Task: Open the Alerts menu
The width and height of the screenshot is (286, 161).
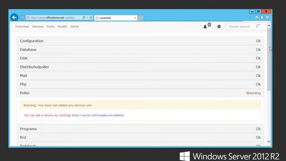Action: click(x=75, y=26)
